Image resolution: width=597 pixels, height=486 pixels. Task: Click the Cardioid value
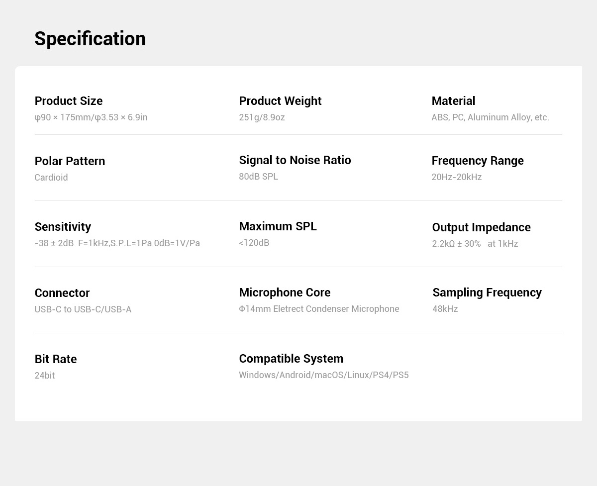tap(51, 178)
